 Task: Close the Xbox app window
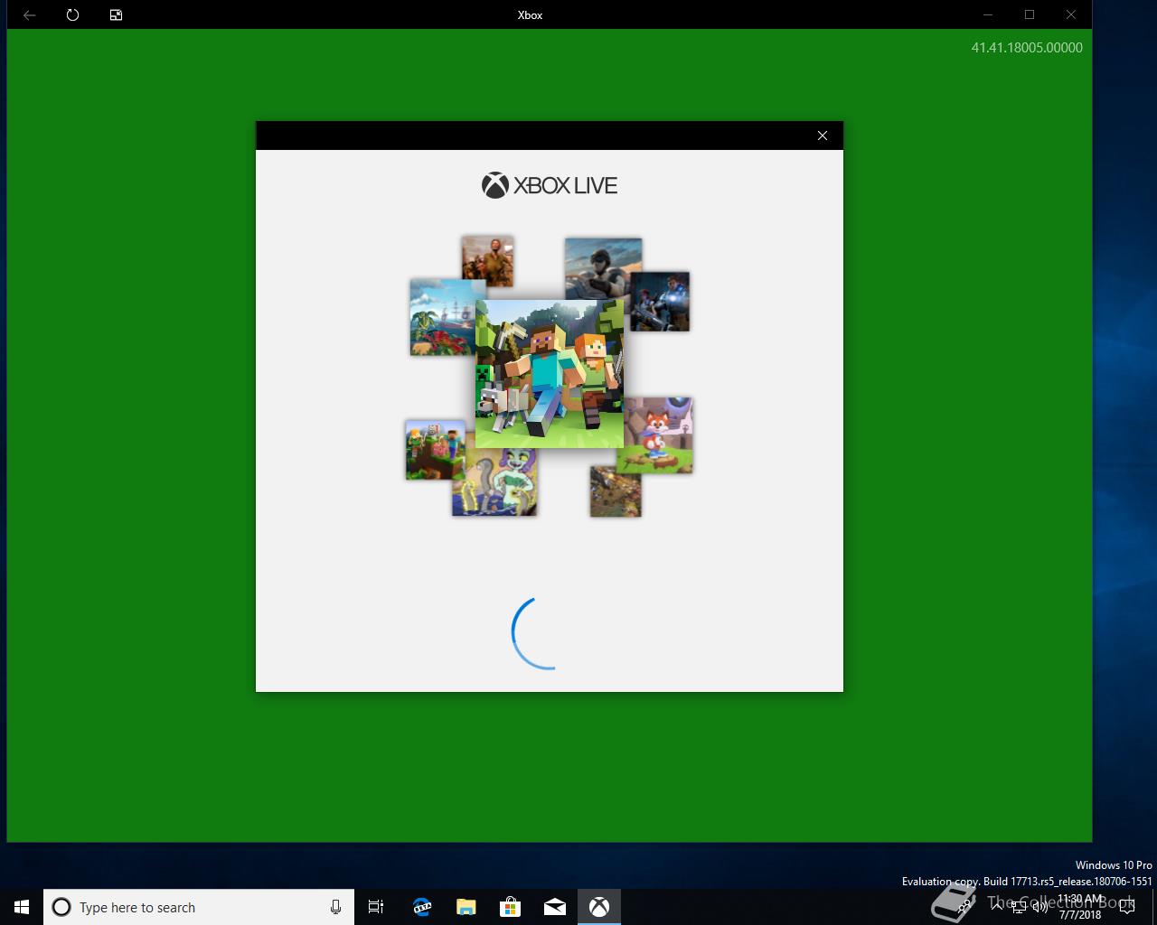1071,14
